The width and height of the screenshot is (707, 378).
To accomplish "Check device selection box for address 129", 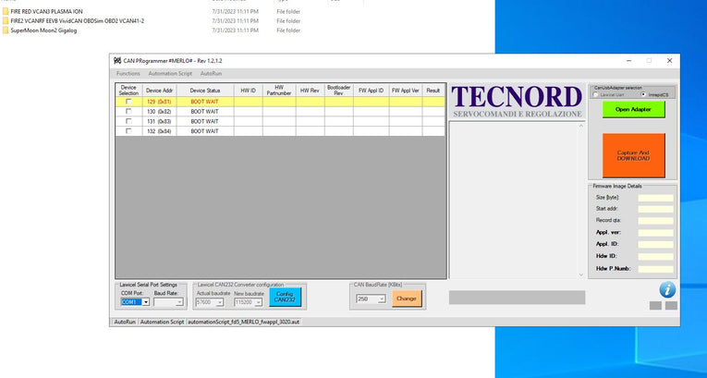I will (128, 101).
